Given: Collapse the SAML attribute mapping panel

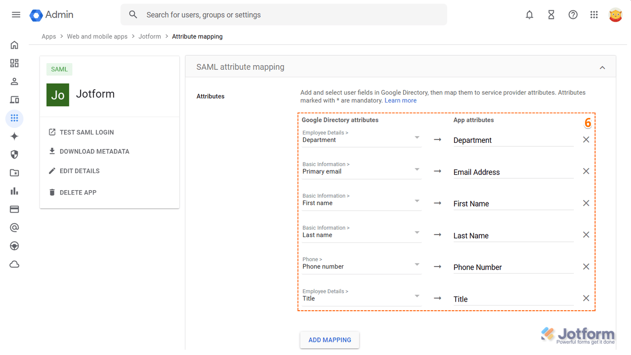Looking at the screenshot, I should 602,67.
